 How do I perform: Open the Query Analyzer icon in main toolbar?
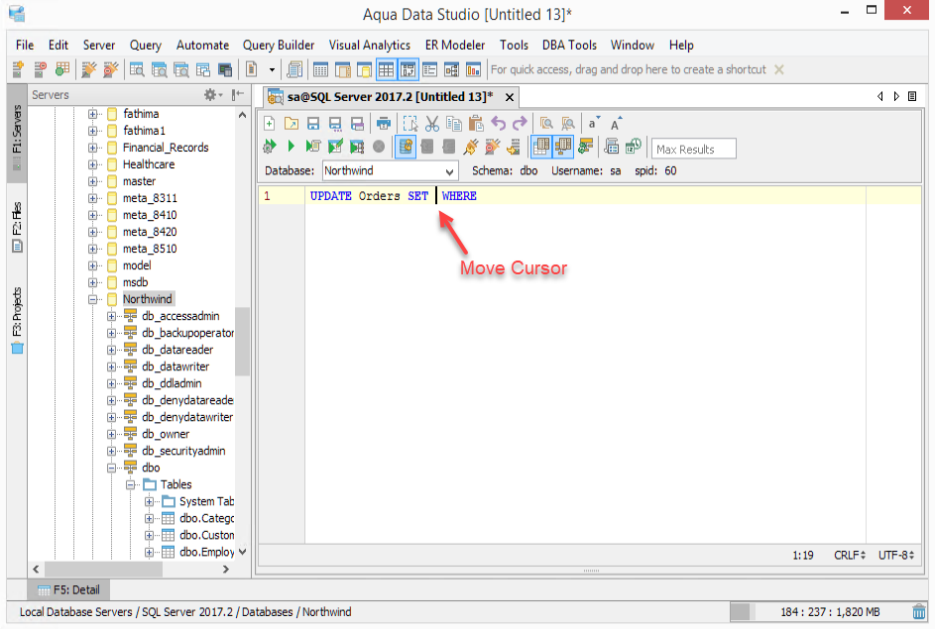click(137, 69)
